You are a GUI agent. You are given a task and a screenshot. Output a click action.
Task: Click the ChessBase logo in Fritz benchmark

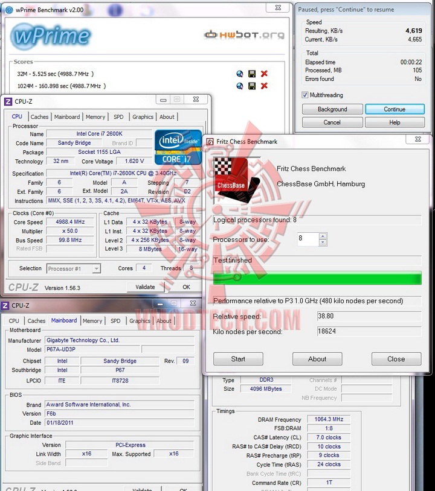(237, 180)
